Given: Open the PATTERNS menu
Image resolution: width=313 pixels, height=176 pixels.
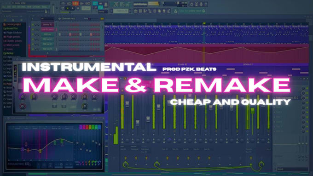Looking at the screenshot, I should [21, 7].
